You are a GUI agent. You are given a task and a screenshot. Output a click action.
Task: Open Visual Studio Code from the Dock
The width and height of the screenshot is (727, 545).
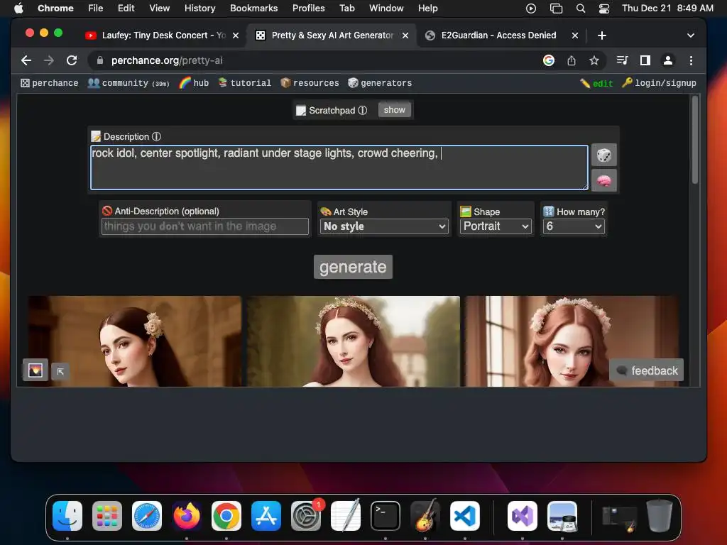click(x=465, y=516)
